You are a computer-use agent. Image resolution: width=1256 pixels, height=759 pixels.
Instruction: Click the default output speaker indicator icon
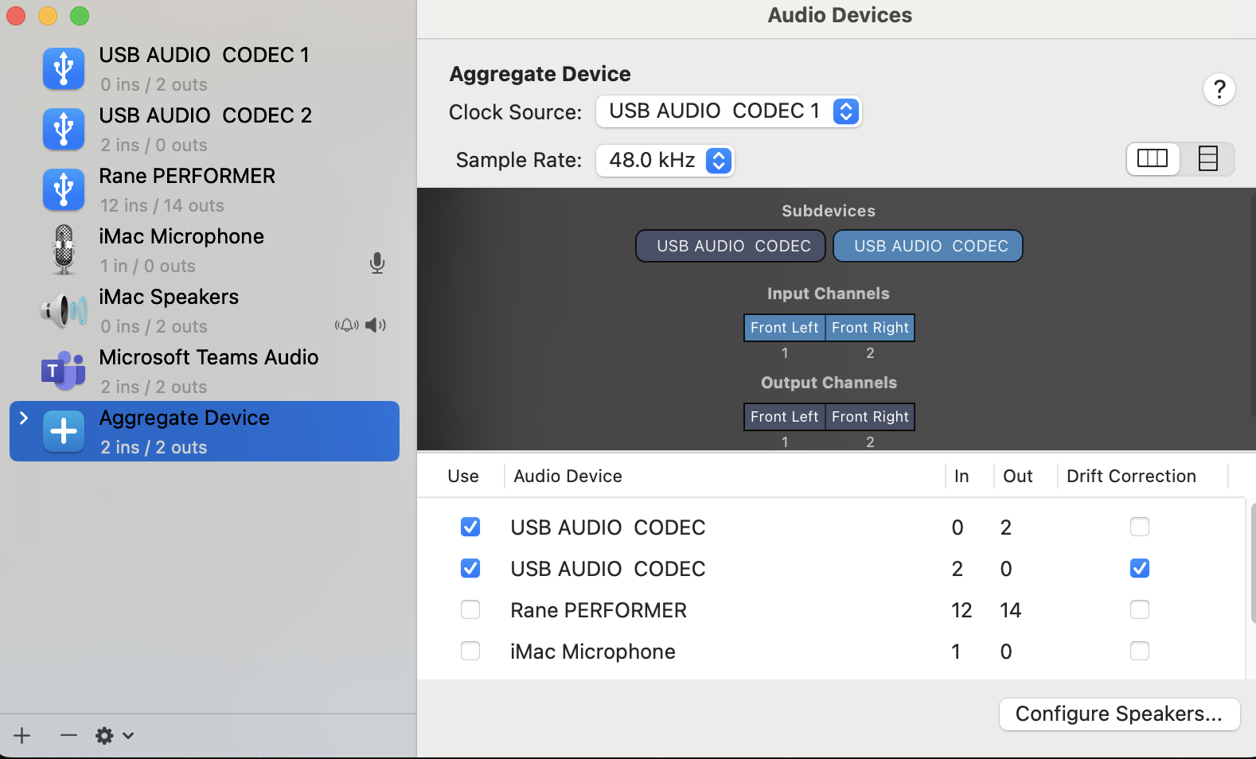(x=376, y=325)
